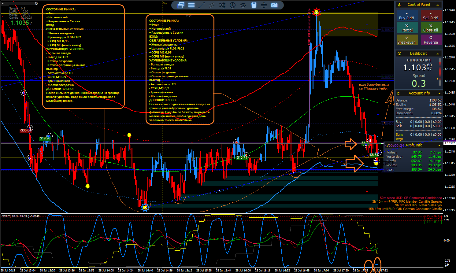Select the parallel channel lines tool
Image resolution: width=456 pixels, height=273 pixels.
point(212,5)
